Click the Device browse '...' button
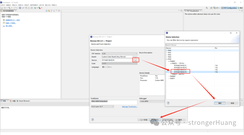 tap(135, 60)
